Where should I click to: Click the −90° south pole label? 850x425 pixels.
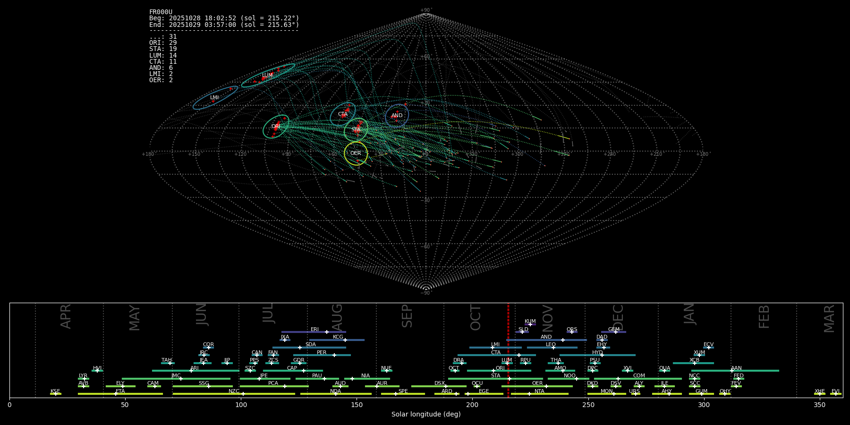tap(425, 293)
